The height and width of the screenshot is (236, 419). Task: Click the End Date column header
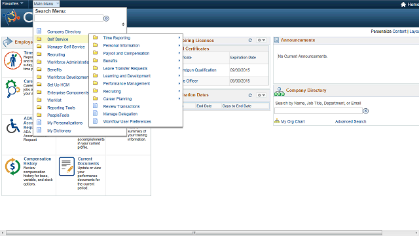[204, 106]
